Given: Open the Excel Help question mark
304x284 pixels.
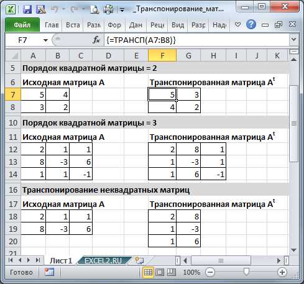Looking at the screenshot, I should (x=251, y=25).
